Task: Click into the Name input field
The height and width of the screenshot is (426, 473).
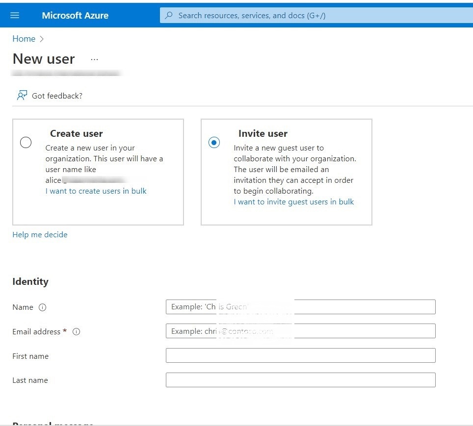Action: pyautogui.click(x=300, y=307)
